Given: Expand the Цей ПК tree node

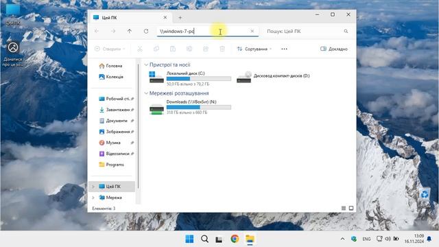Looking at the screenshot, I should (x=93, y=187).
